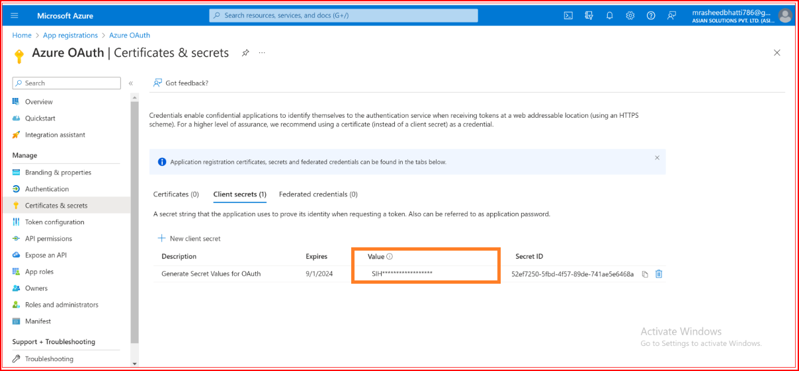Viewport: 799px width, 371px height.
Task: Click Got feedback? button
Action: coord(181,83)
